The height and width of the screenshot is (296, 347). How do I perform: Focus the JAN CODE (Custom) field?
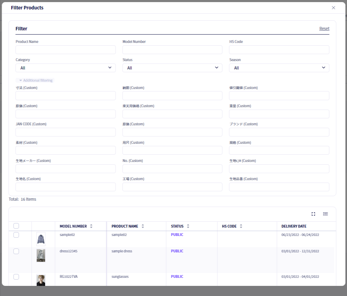pos(65,132)
